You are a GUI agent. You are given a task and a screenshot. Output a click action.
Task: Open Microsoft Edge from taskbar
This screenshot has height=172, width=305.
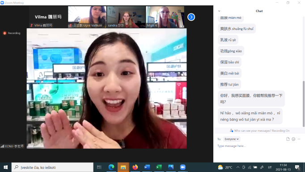111,167
